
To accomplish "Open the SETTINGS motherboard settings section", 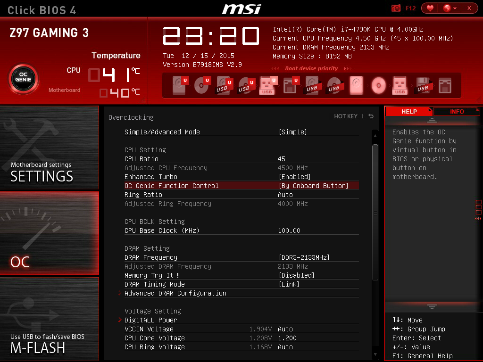I will click(x=49, y=148).
